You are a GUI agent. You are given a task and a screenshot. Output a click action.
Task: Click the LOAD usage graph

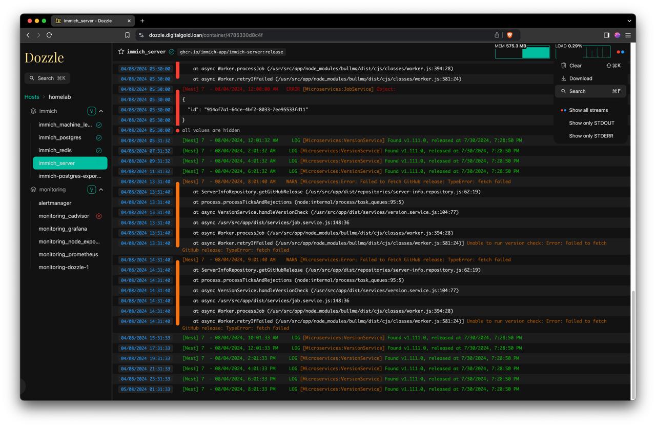[x=583, y=52]
